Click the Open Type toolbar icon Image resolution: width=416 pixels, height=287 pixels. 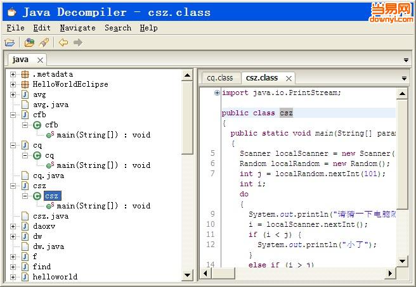[x=29, y=42]
